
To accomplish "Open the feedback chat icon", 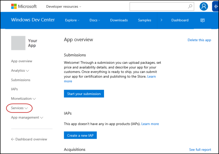I will click(203, 20).
